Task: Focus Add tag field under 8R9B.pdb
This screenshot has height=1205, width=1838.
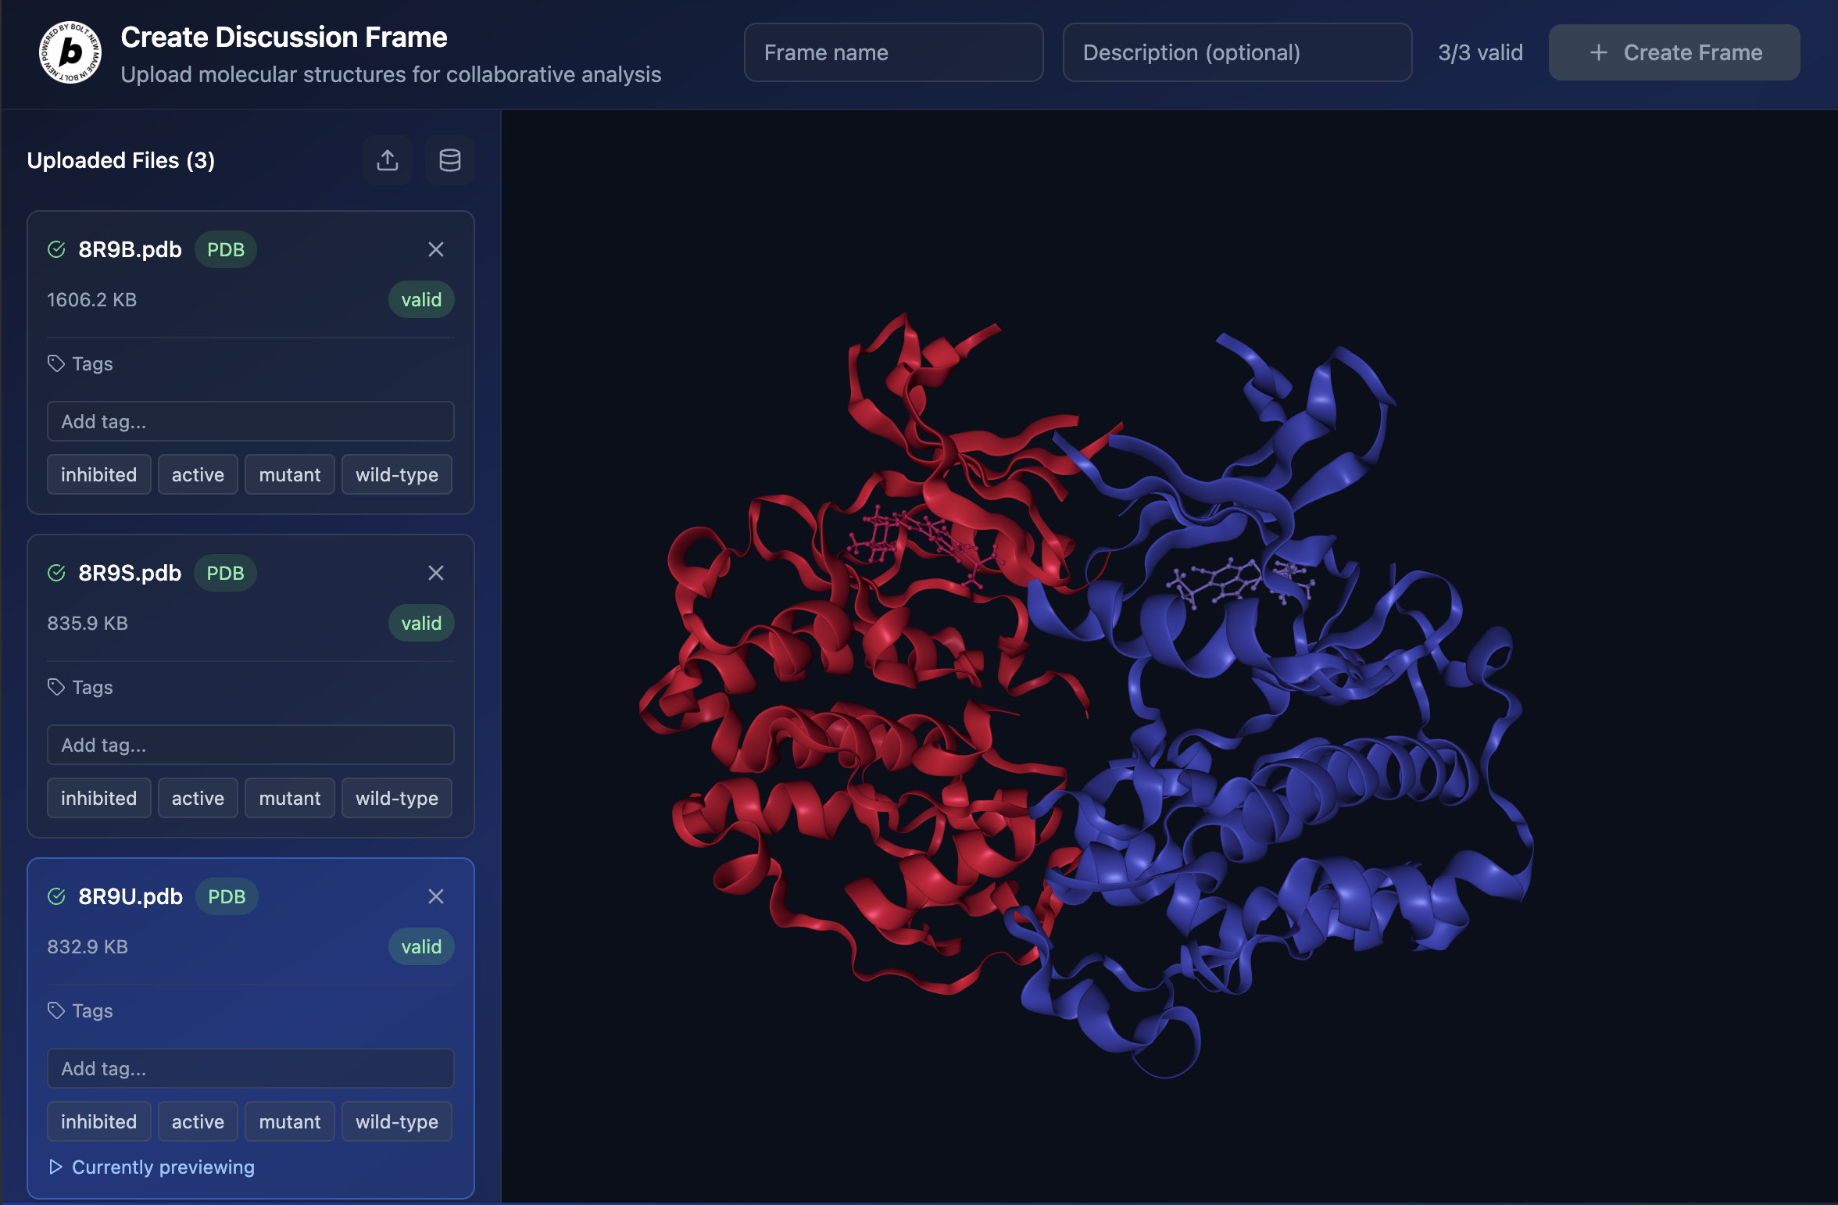Action: (250, 421)
